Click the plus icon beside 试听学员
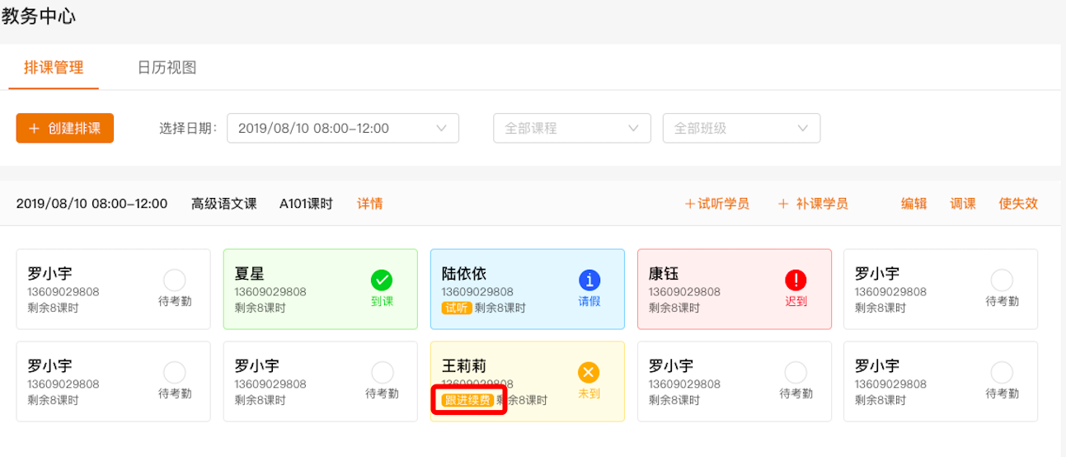1066x457 pixels. (689, 204)
